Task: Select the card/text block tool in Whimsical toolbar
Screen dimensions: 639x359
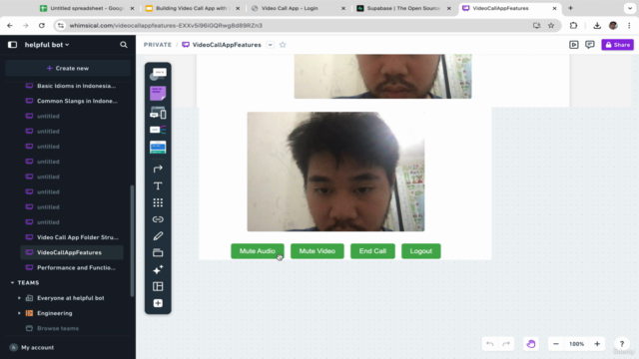Action: (158, 74)
